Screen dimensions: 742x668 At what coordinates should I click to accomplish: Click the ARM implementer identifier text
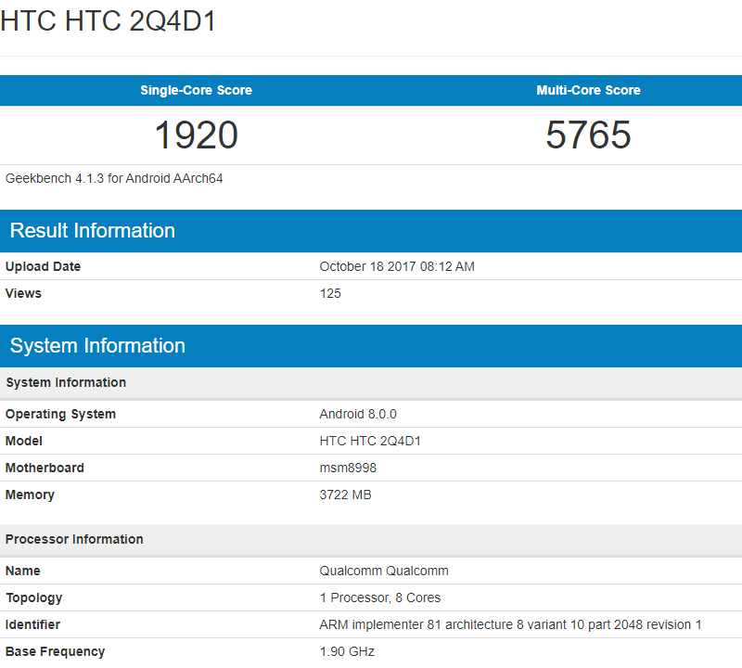[x=510, y=624]
